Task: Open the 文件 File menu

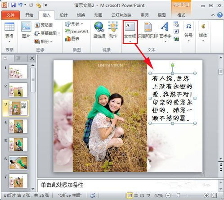Action: point(10,15)
